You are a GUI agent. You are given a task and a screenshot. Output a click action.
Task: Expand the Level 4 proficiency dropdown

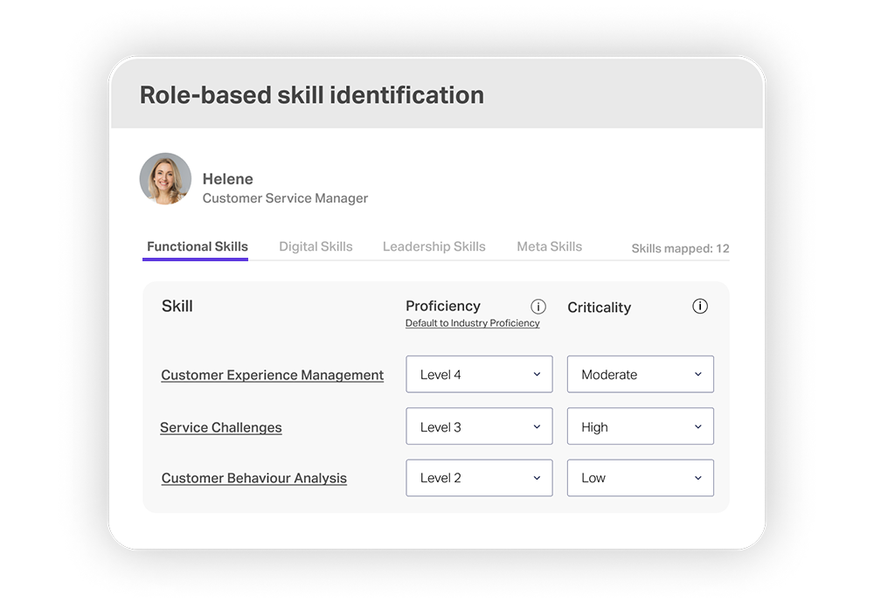[x=479, y=374]
